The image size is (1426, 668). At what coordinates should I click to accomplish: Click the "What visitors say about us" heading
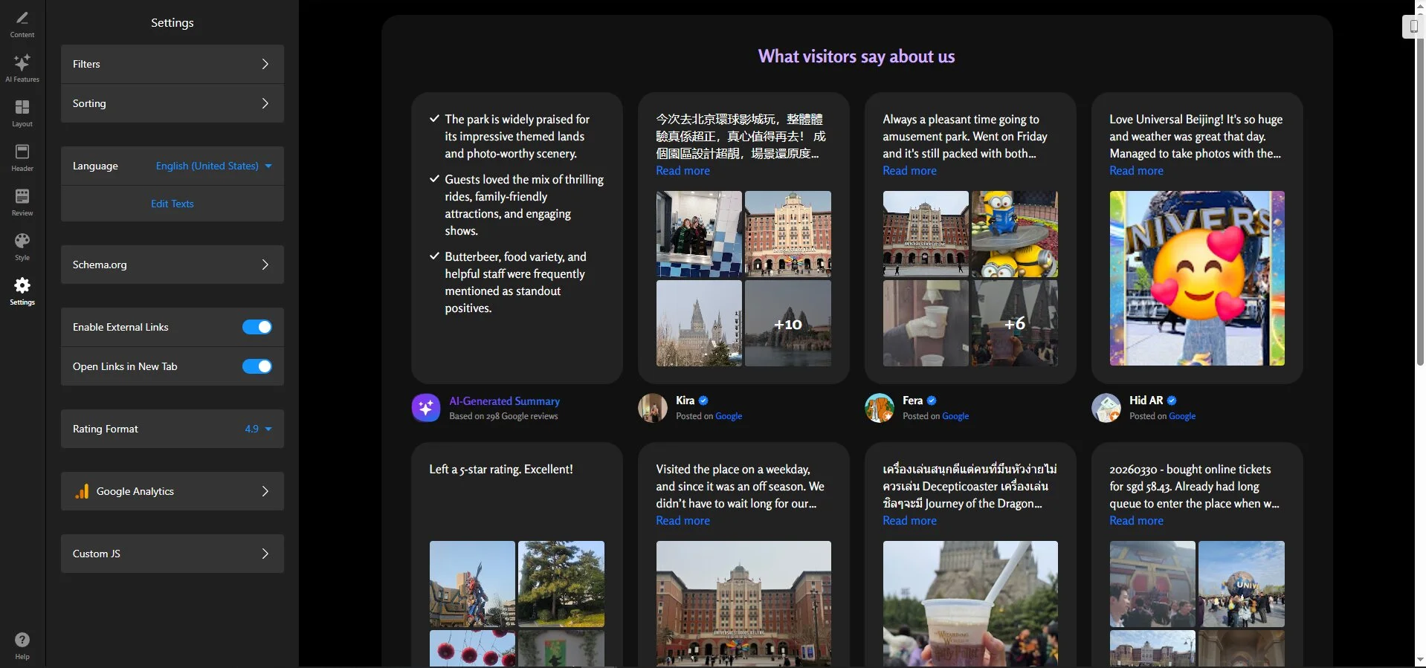(856, 56)
